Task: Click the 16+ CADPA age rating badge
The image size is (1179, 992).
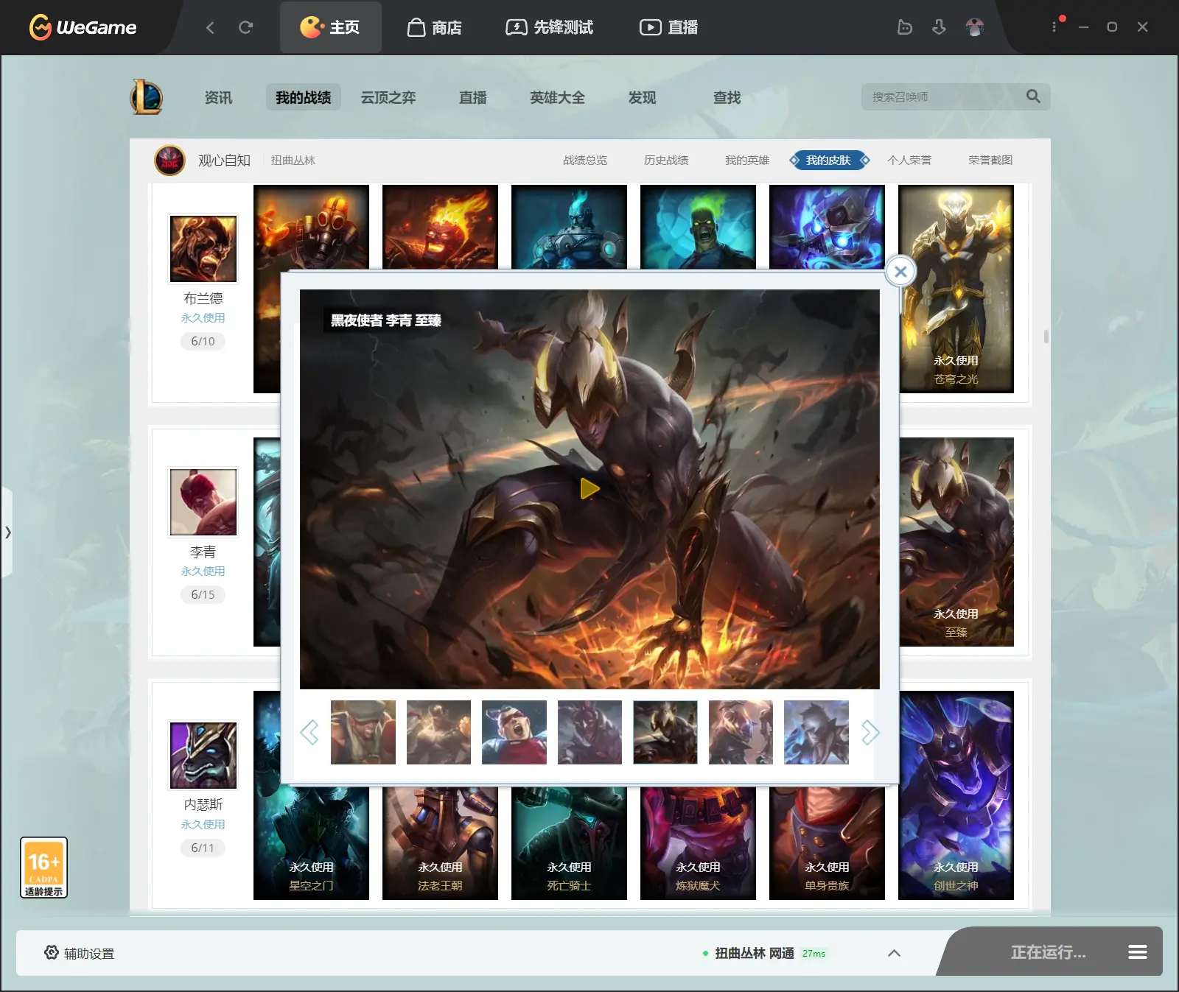Action: [43, 868]
